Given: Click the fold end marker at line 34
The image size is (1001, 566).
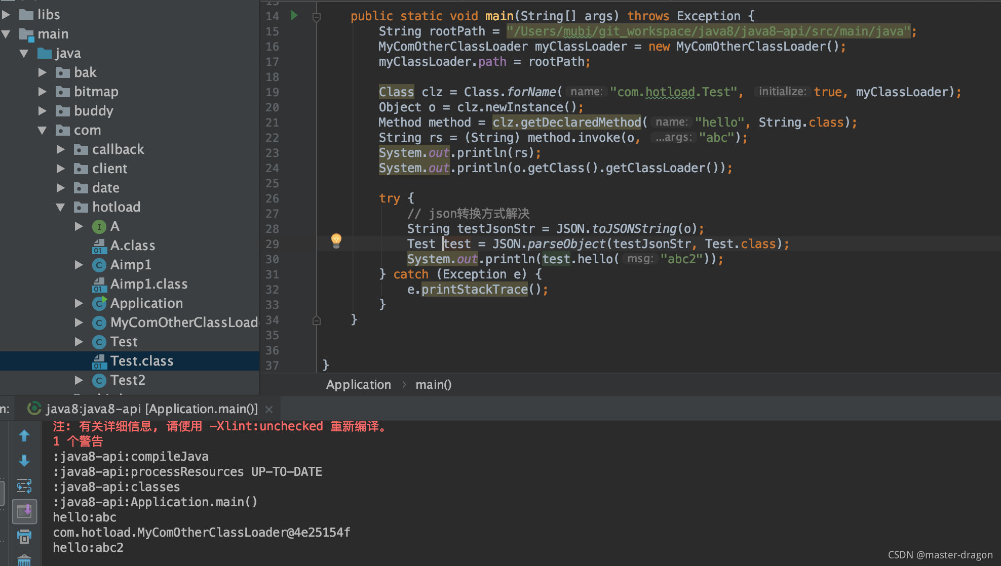Looking at the screenshot, I should [317, 320].
